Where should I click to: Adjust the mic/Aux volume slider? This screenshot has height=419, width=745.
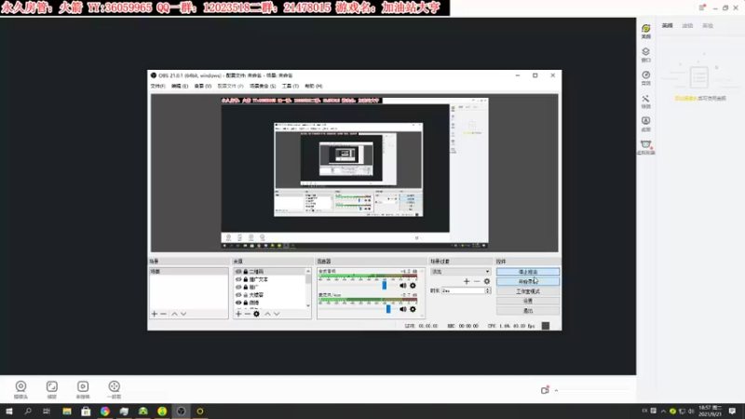388,309
